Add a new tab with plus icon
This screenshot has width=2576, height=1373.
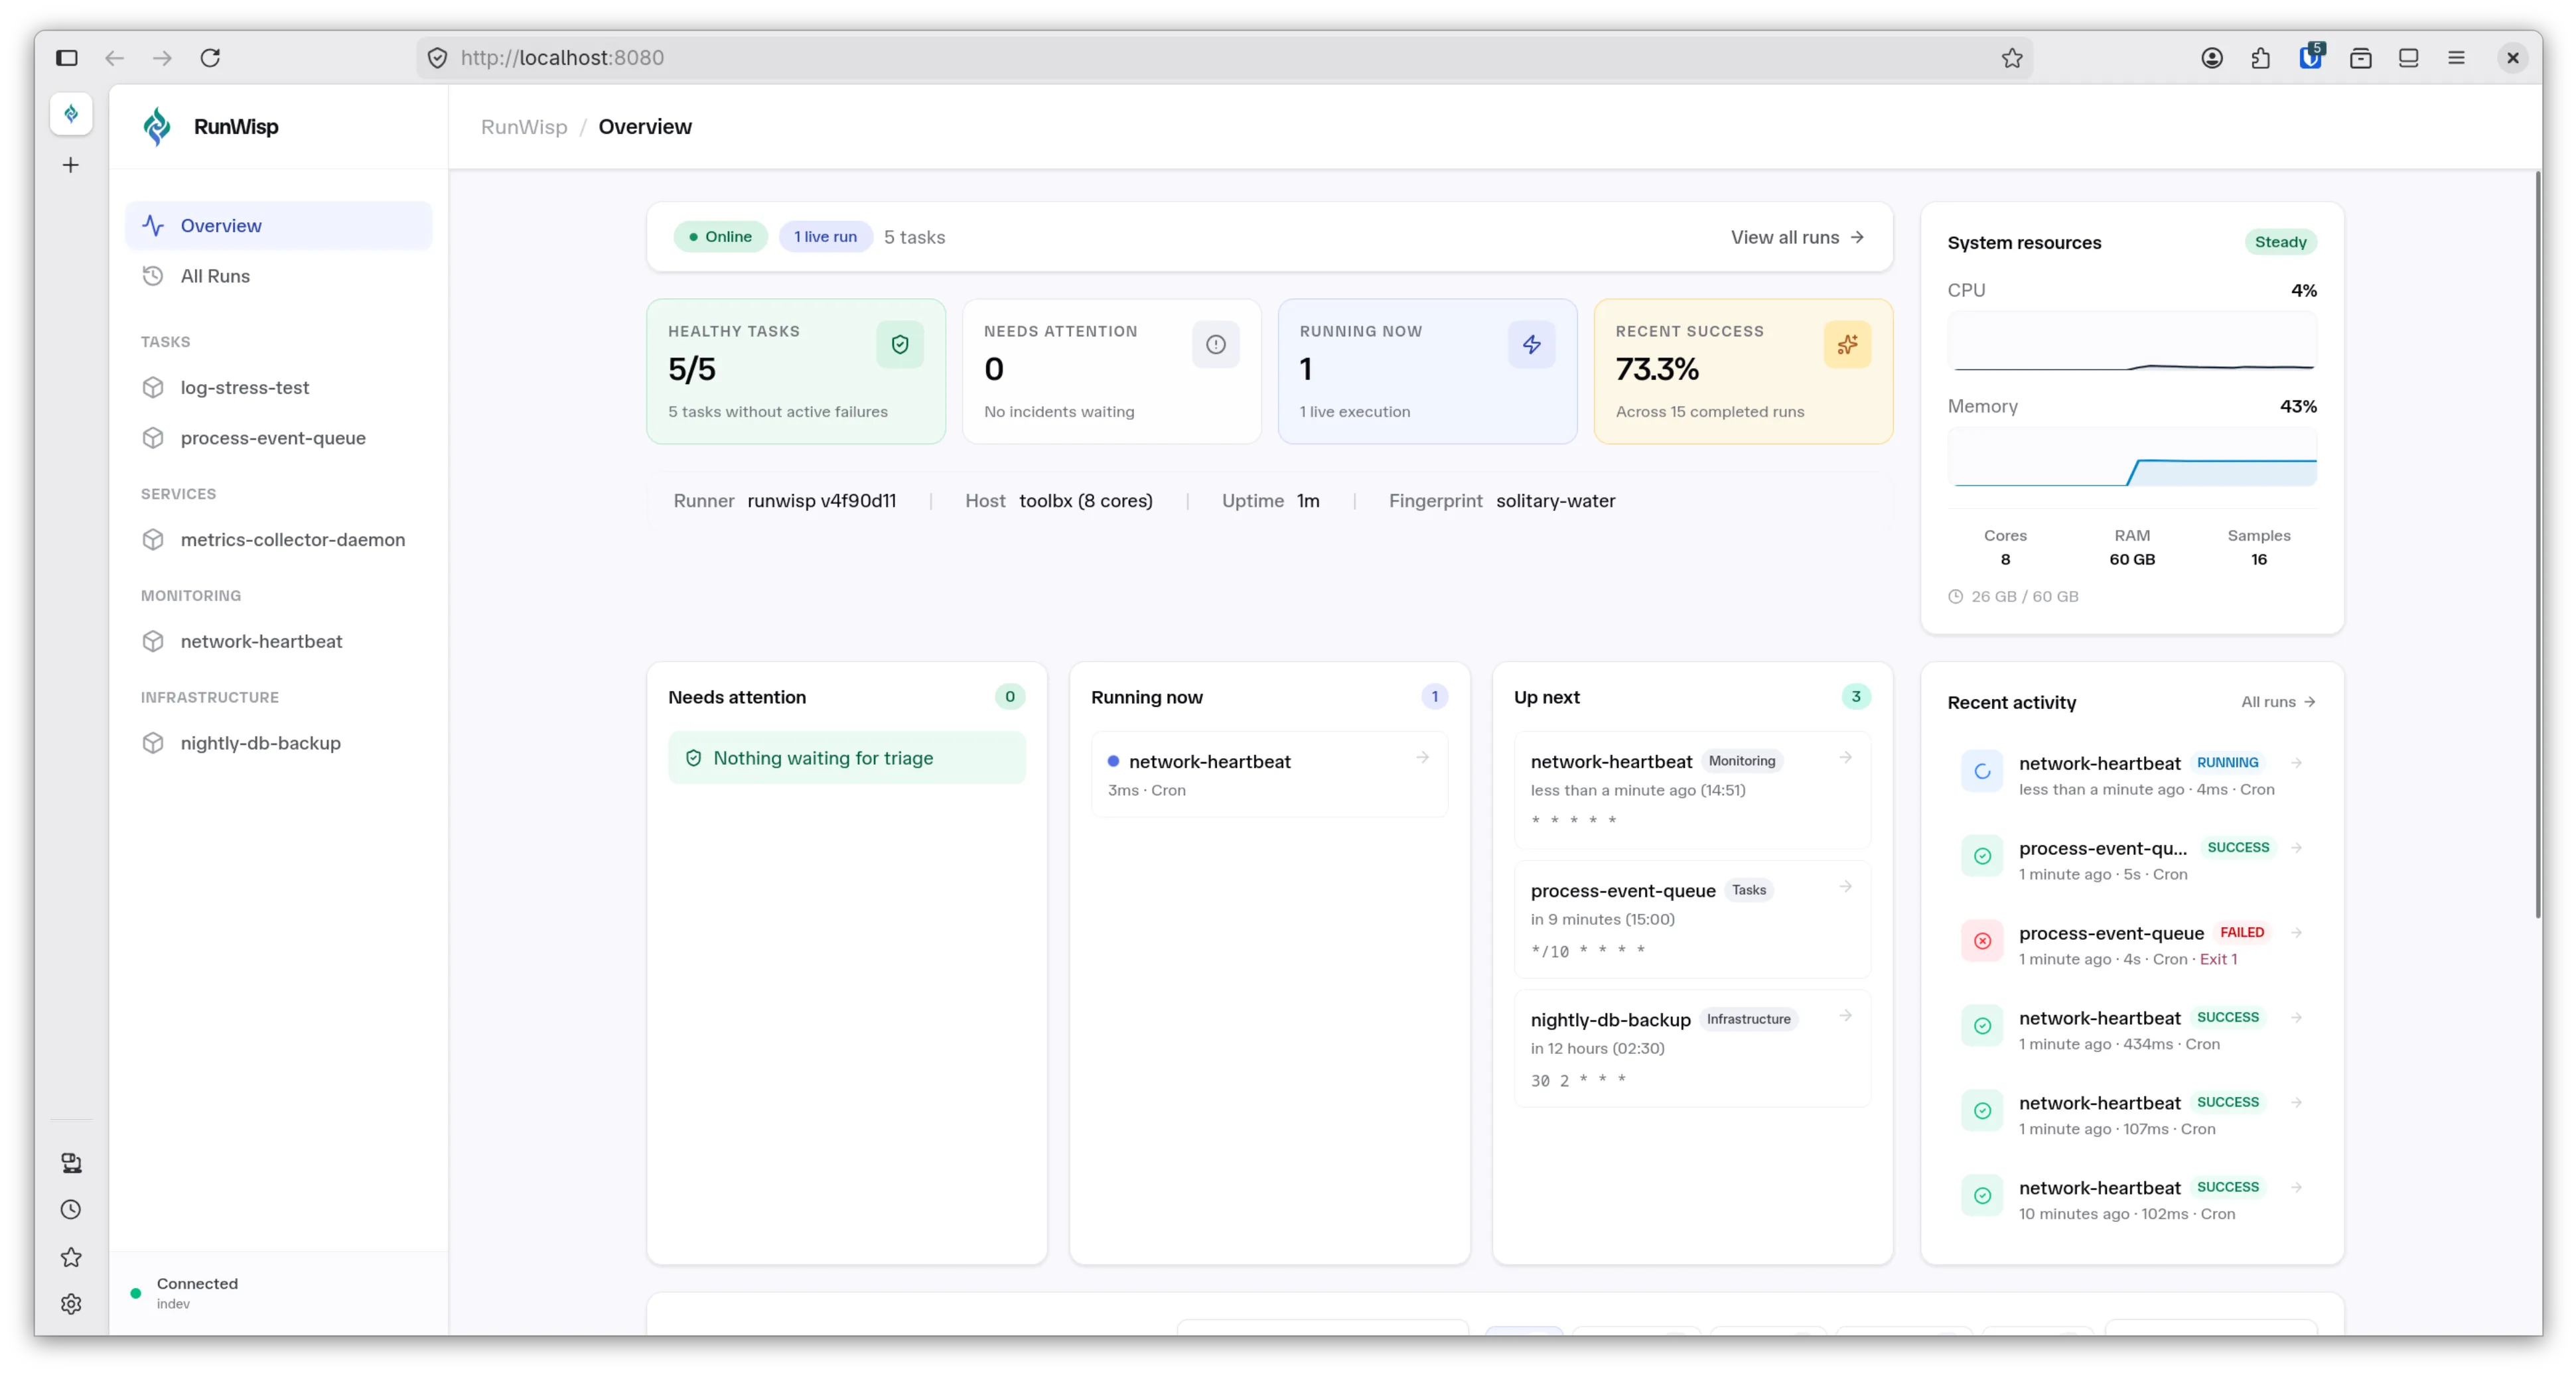[x=71, y=165]
